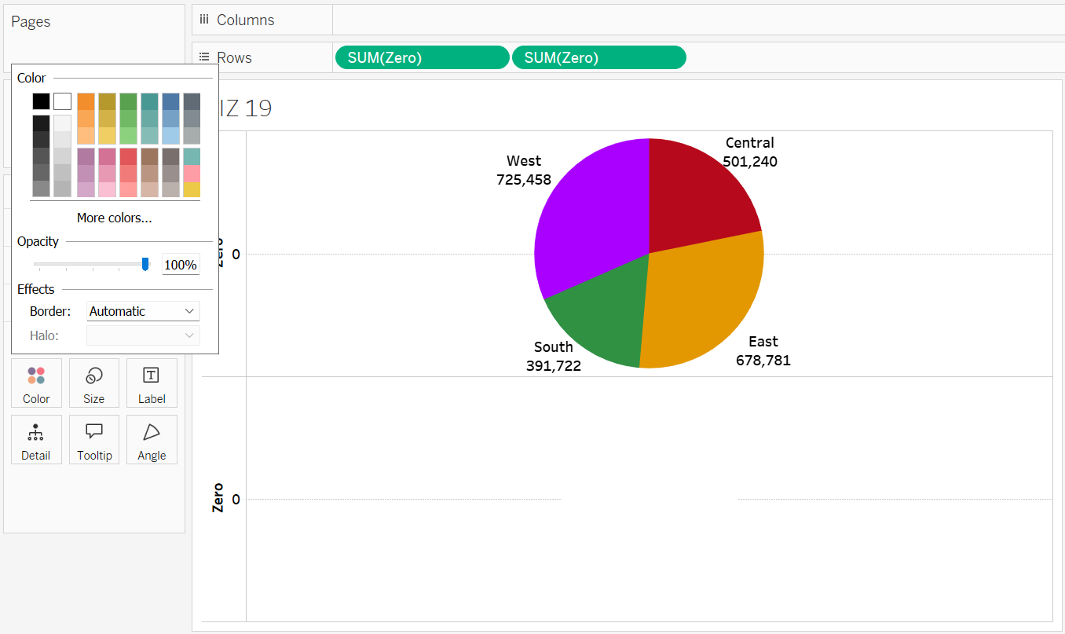This screenshot has height=634, width=1065.
Task: Pick the white color swatch
Action: [x=62, y=101]
